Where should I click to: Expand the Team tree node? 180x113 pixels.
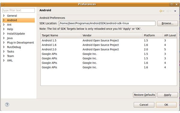(4, 56)
